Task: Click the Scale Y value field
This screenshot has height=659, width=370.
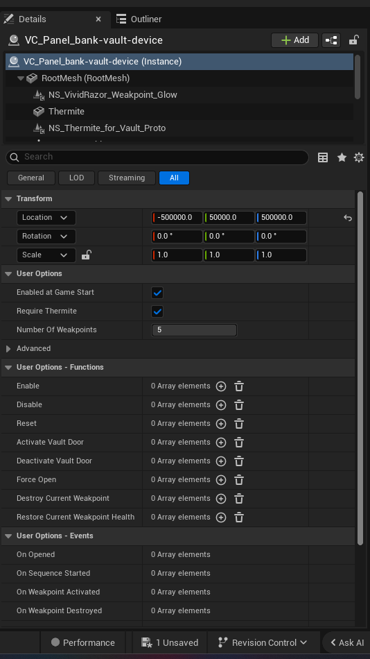Action: click(229, 255)
